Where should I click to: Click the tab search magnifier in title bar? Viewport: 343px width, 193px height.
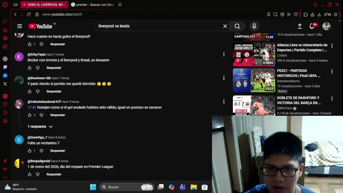(x=315, y=5)
